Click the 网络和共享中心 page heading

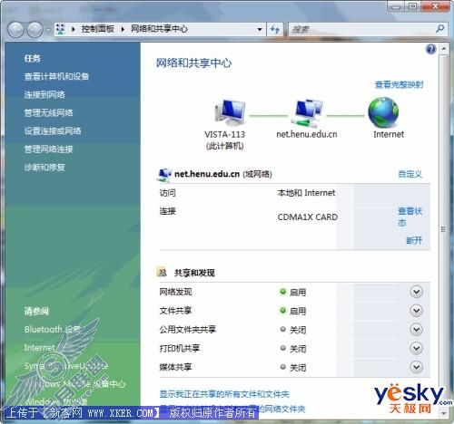[x=193, y=63]
